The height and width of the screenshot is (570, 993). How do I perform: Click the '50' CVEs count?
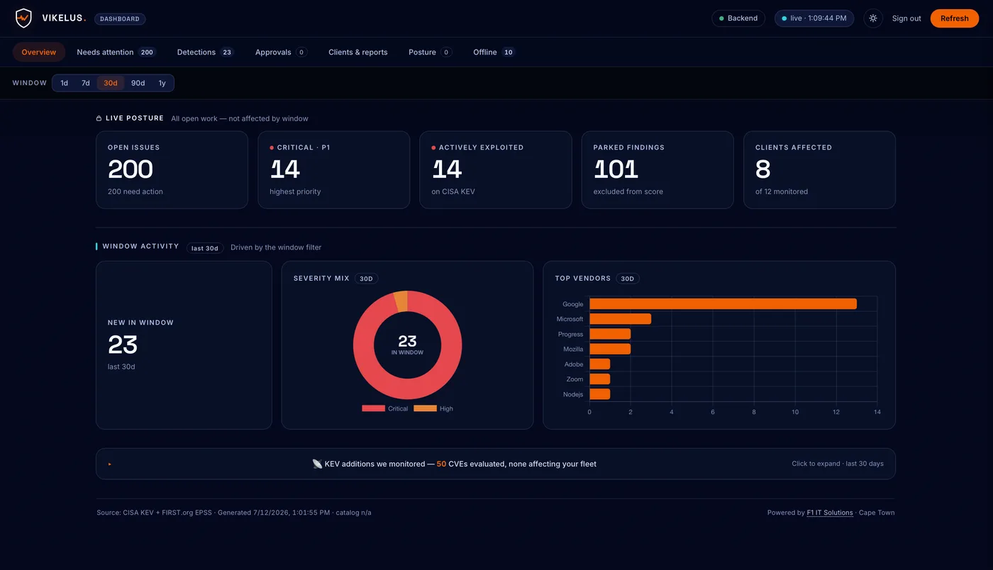[441, 464]
